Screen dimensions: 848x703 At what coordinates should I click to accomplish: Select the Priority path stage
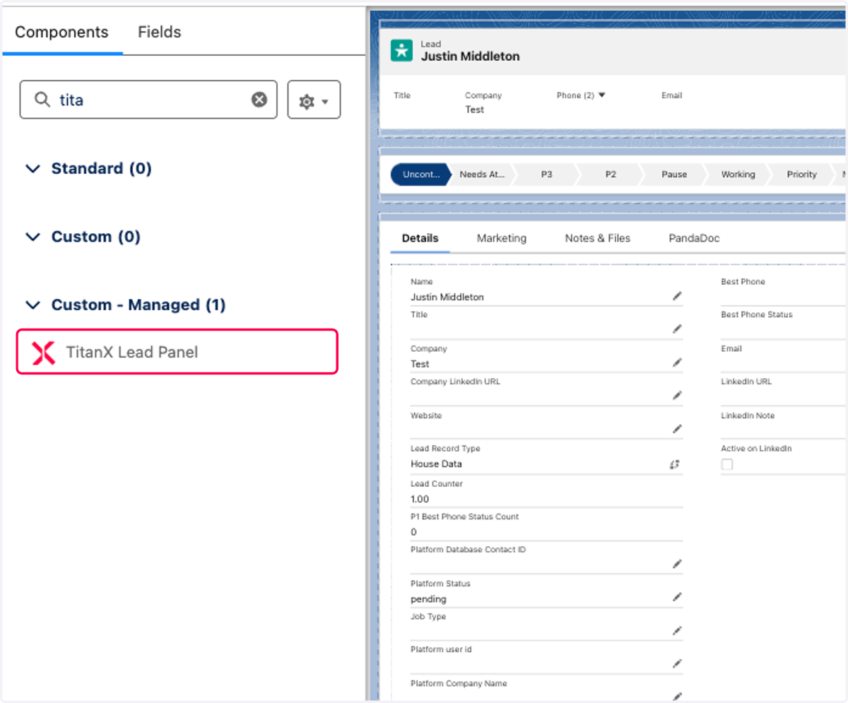click(801, 174)
